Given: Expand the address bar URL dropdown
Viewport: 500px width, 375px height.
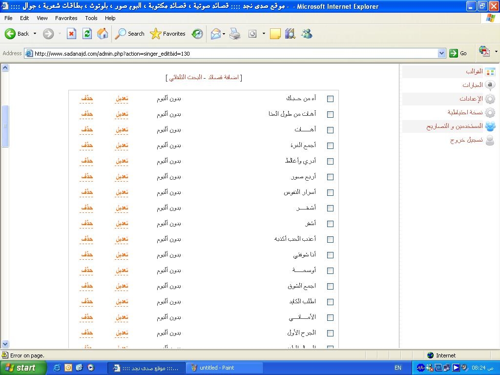Looking at the screenshot, I should [441, 53].
